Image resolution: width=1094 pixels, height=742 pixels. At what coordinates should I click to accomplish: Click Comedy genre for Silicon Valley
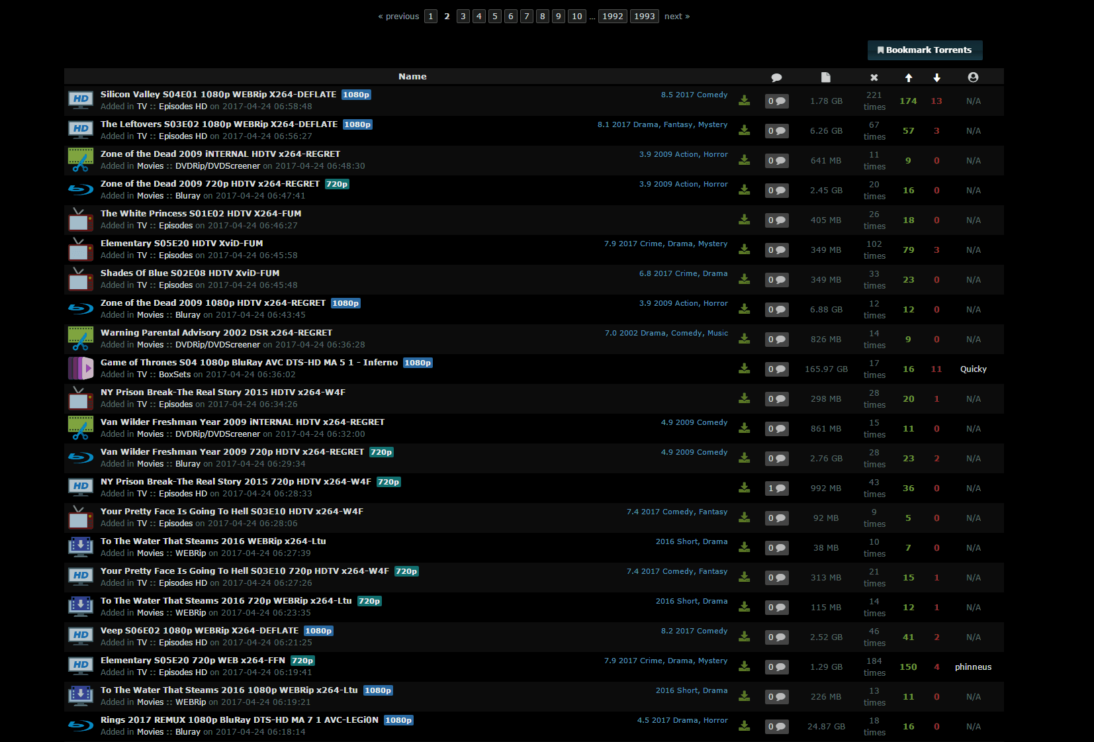712,95
